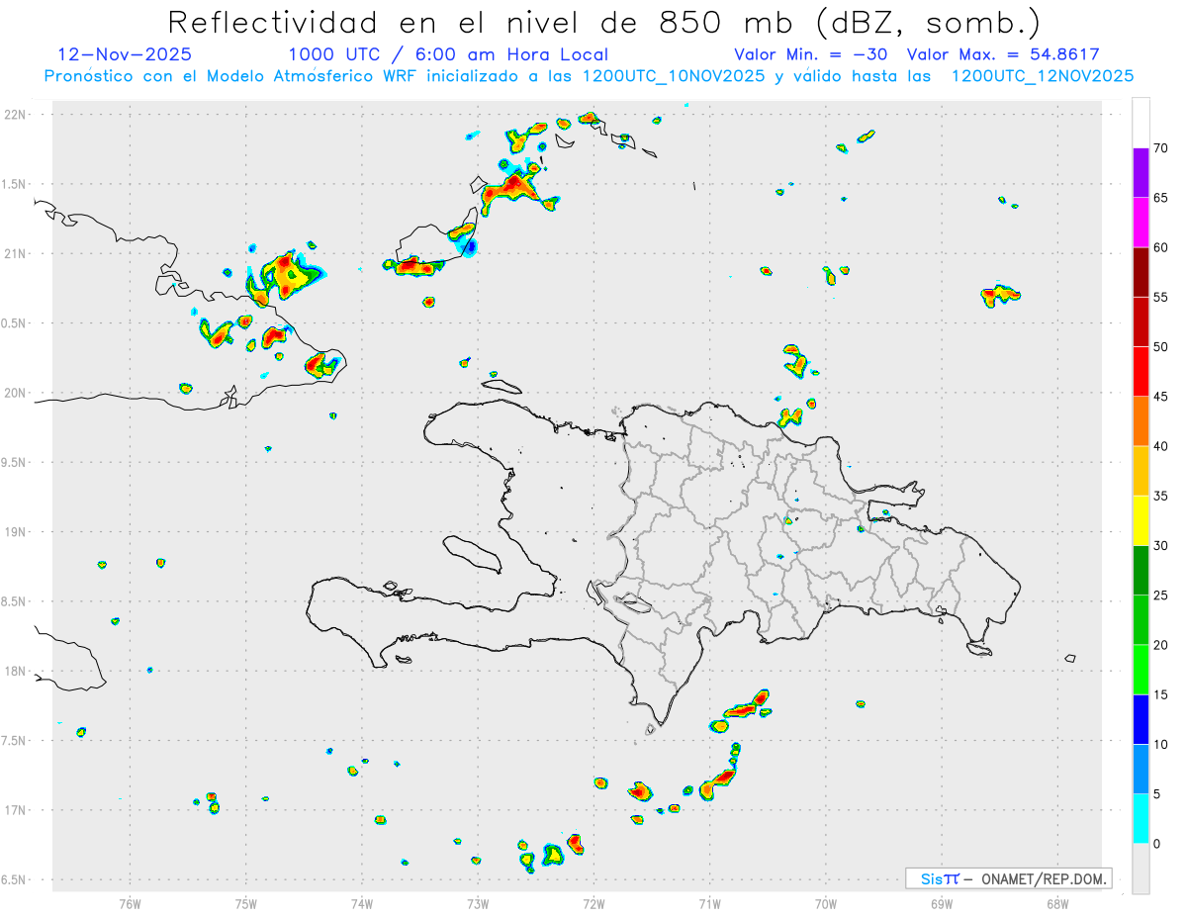Click the '70W' longitude label
The image size is (1187, 917).
click(x=826, y=903)
